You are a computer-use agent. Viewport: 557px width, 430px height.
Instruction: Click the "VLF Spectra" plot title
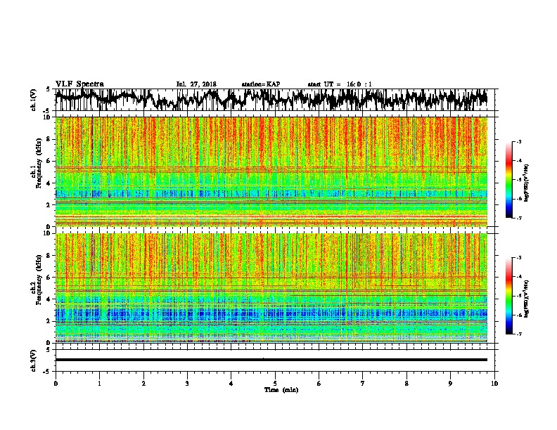pyautogui.click(x=79, y=84)
